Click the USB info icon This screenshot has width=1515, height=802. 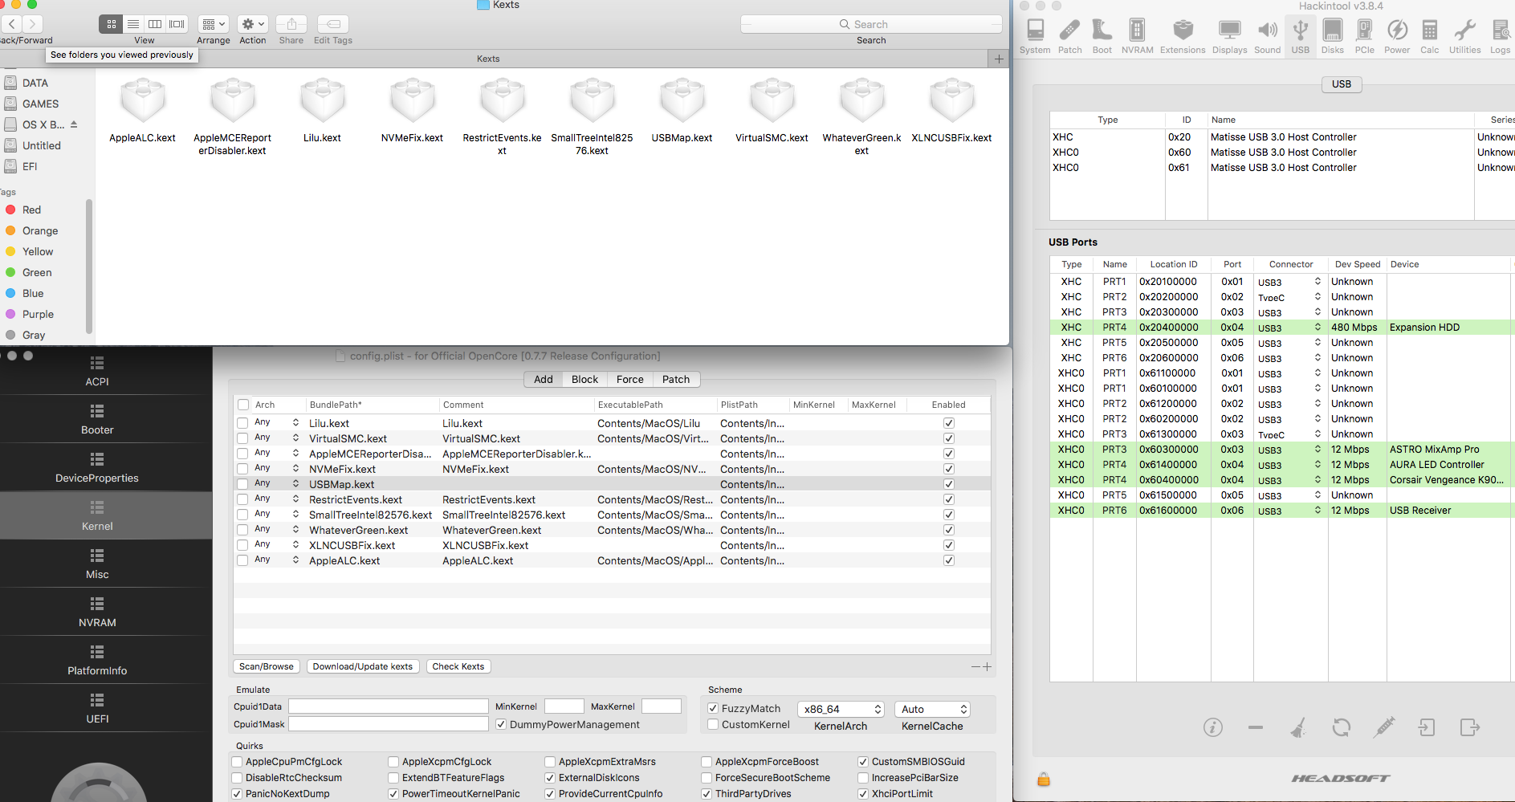coord(1212,727)
